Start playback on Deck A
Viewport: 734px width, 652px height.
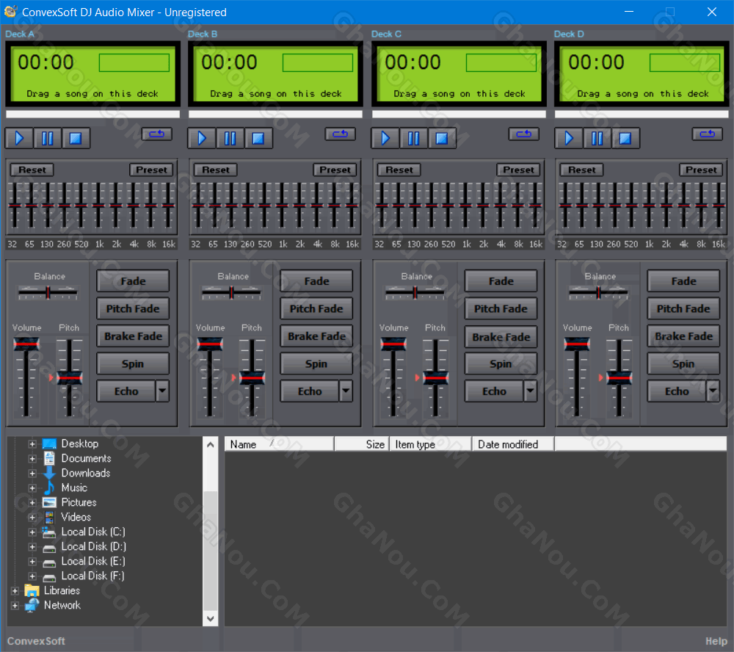[19, 138]
